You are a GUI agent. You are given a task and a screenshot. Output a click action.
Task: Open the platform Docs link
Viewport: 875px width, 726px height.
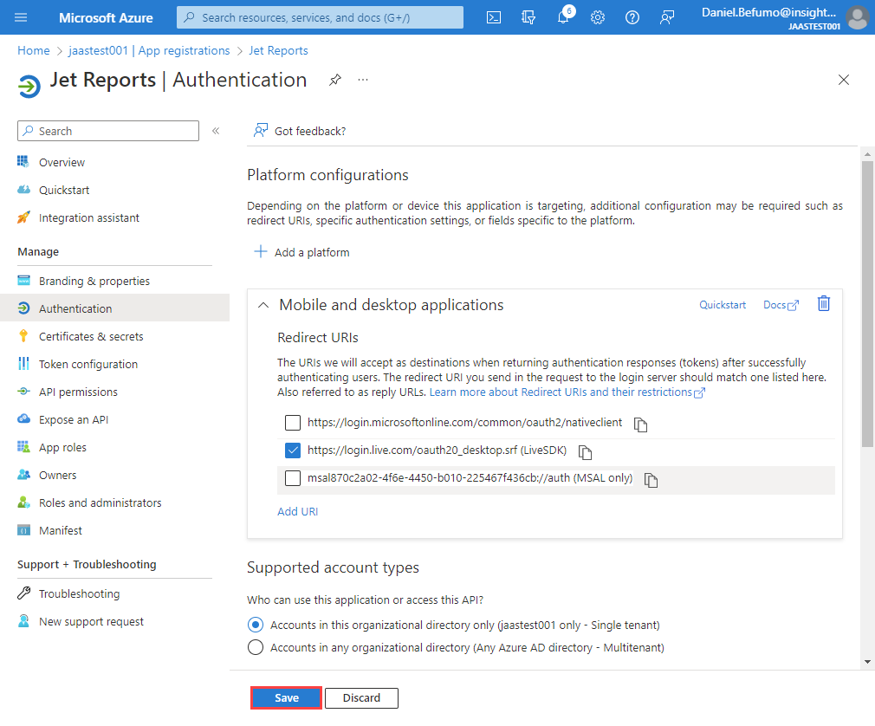[x=781, y=305]
